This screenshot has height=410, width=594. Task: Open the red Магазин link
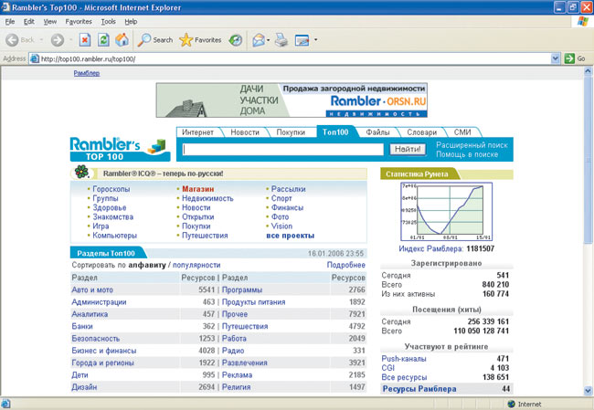click(x=197, y=189)
